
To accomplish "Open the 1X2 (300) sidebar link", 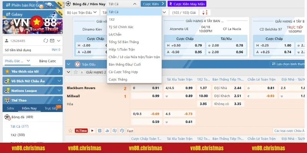I will (18, 135).
